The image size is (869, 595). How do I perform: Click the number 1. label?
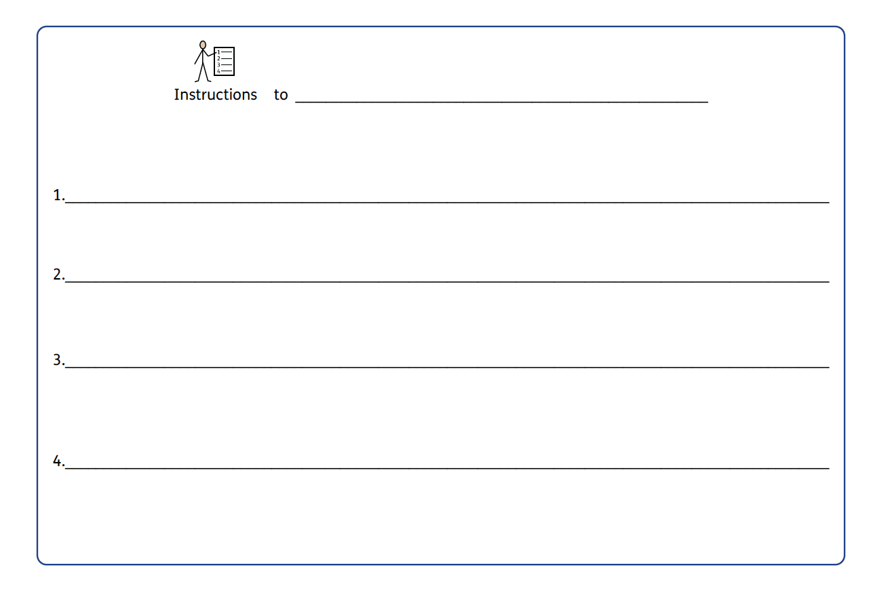tap(59, 195)
